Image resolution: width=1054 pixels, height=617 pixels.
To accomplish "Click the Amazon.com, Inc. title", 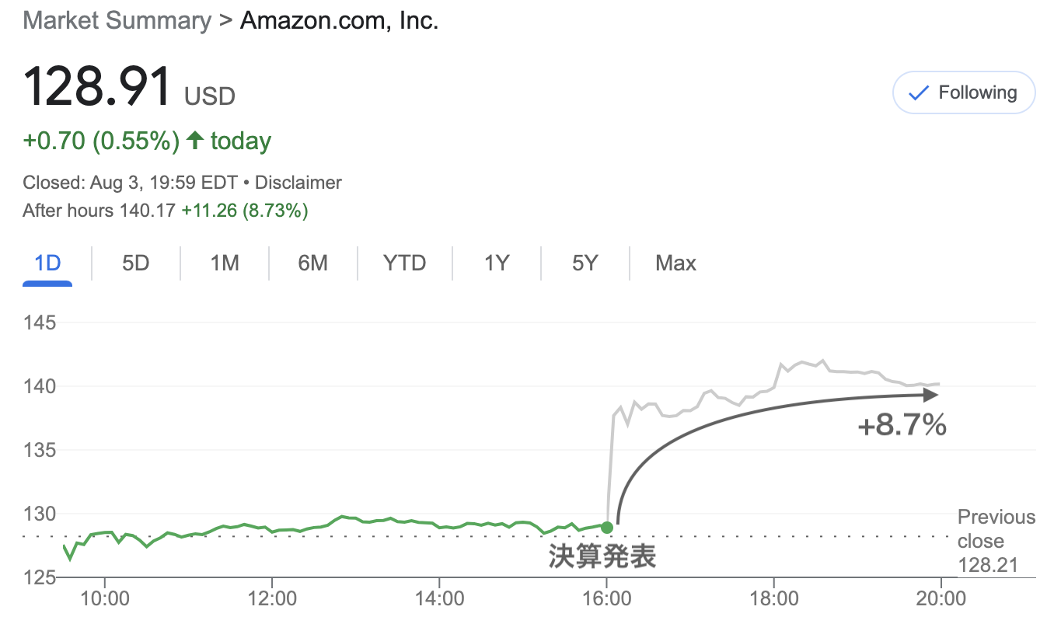I will click(x=340, y=21).
